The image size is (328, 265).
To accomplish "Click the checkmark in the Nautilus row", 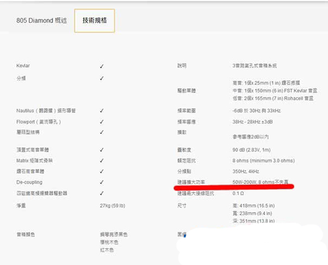I will tap(102, 110).
